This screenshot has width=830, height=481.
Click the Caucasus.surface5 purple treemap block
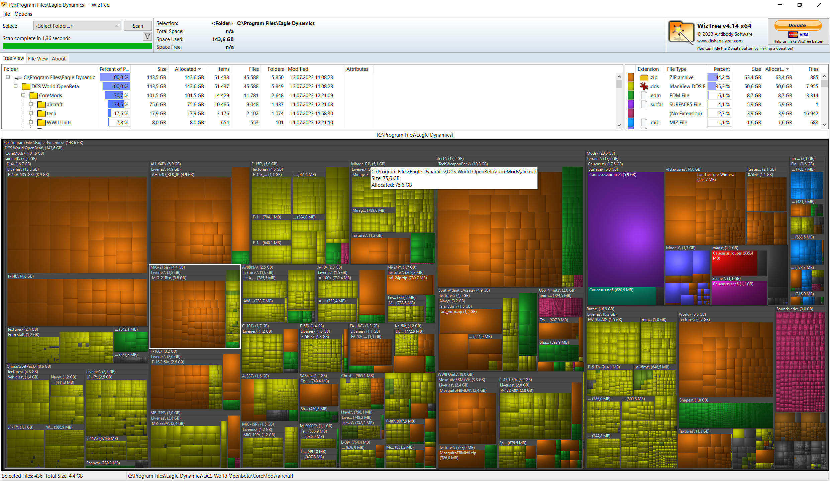coord(625,230)
